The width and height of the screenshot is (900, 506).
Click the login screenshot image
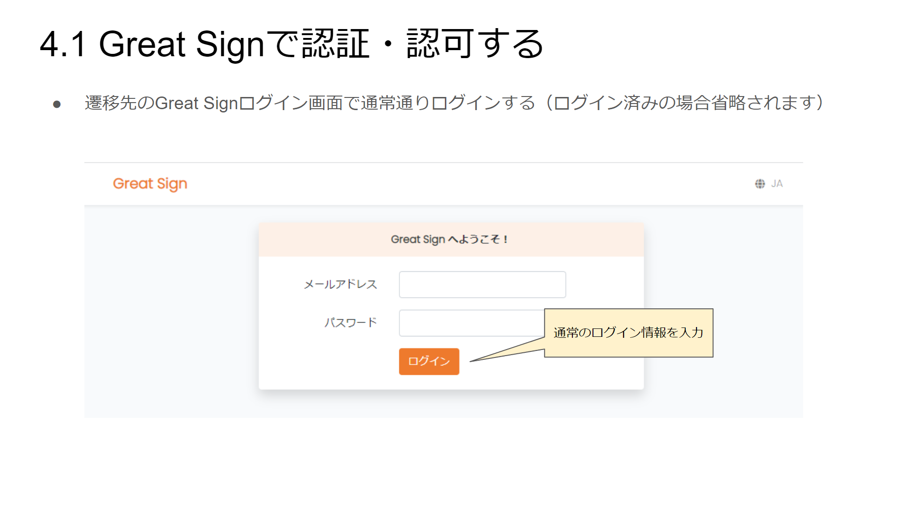(x=443, y=290)
